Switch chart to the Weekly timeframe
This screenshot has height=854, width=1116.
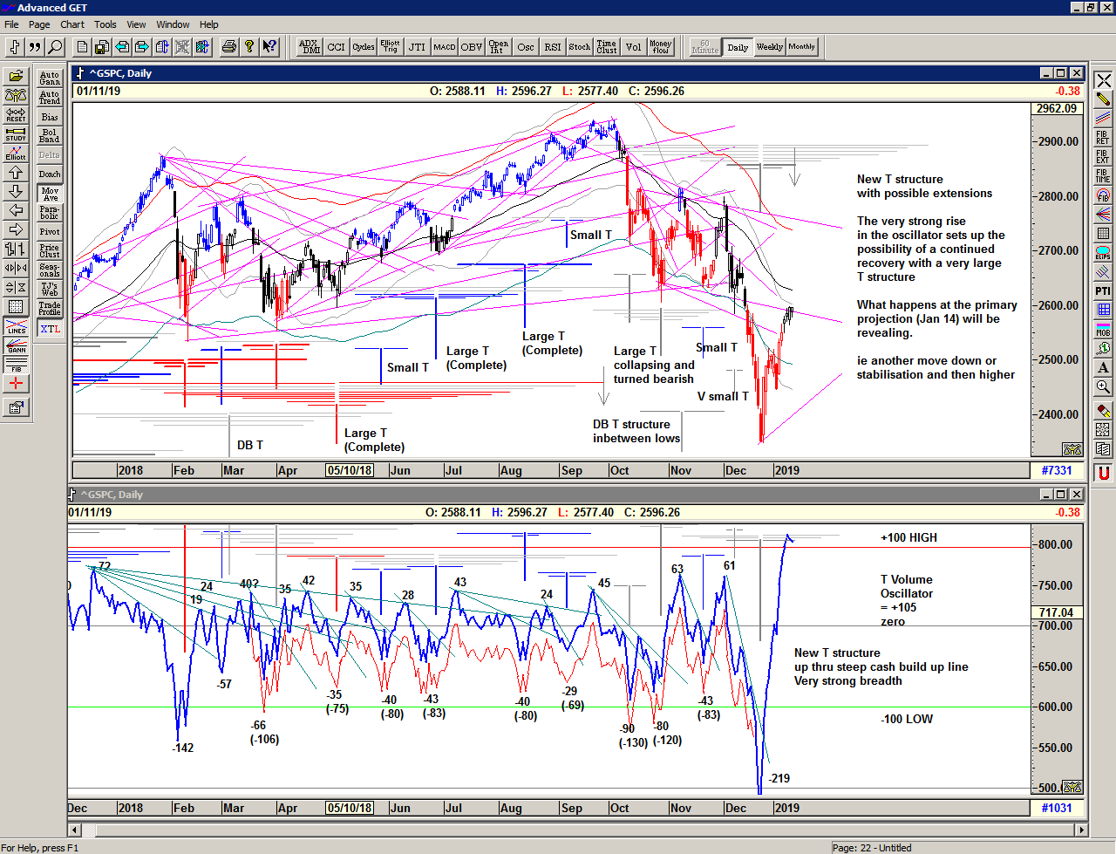click(769, 47)
